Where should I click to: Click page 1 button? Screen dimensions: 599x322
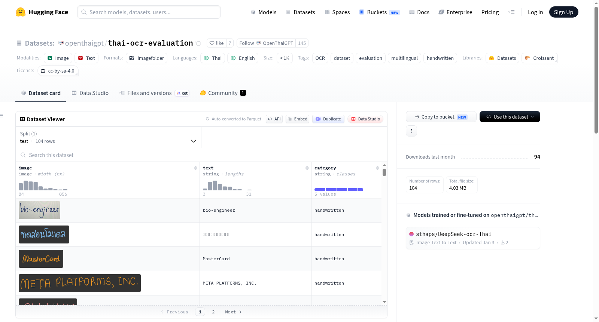point(200,312)
